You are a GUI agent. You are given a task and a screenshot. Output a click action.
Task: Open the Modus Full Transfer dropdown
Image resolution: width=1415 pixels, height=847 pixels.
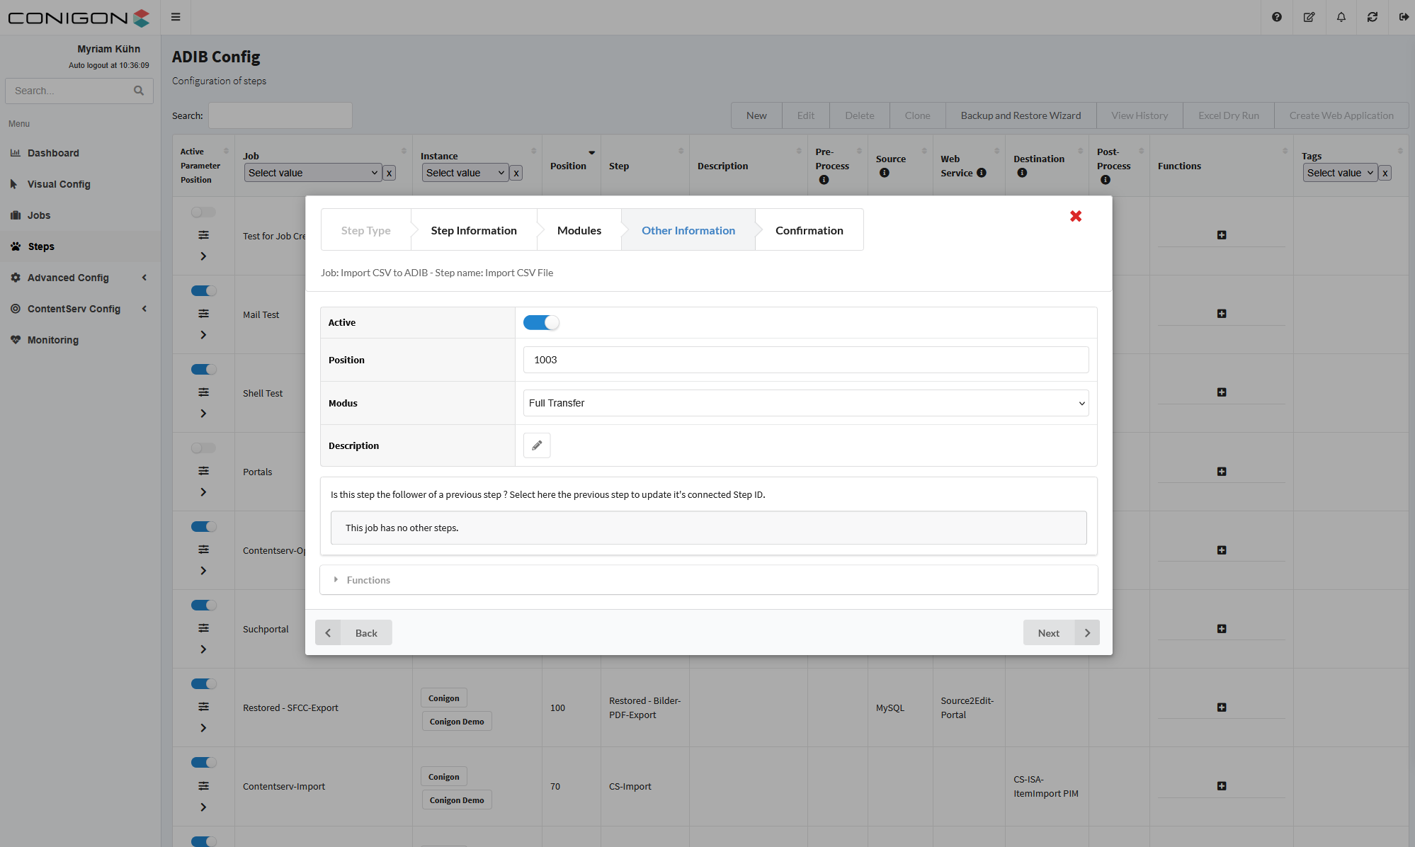[805, 403]
